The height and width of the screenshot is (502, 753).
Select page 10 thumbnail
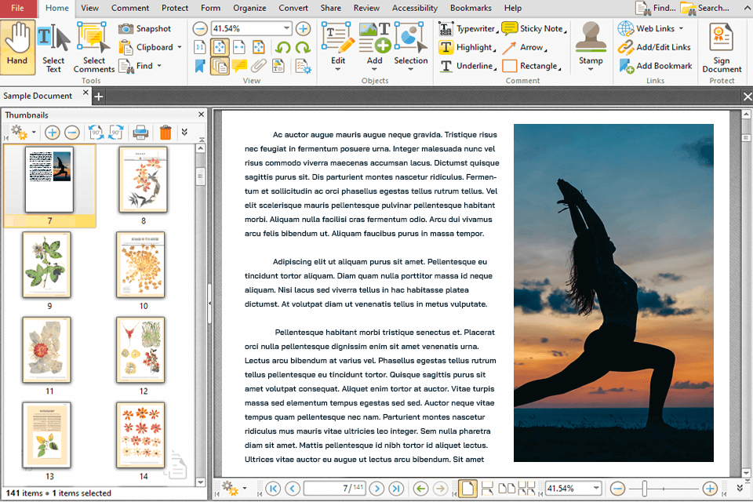pyautogui.click(x=140, y=264)
